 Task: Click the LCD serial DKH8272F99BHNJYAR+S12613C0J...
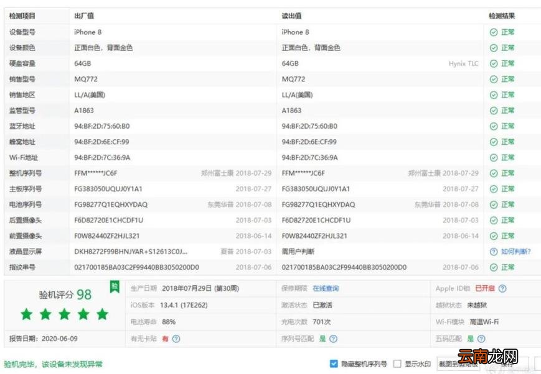[131, 252]
